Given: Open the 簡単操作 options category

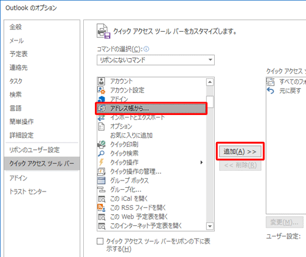Looking at the screenshot, I should point(21,122).
